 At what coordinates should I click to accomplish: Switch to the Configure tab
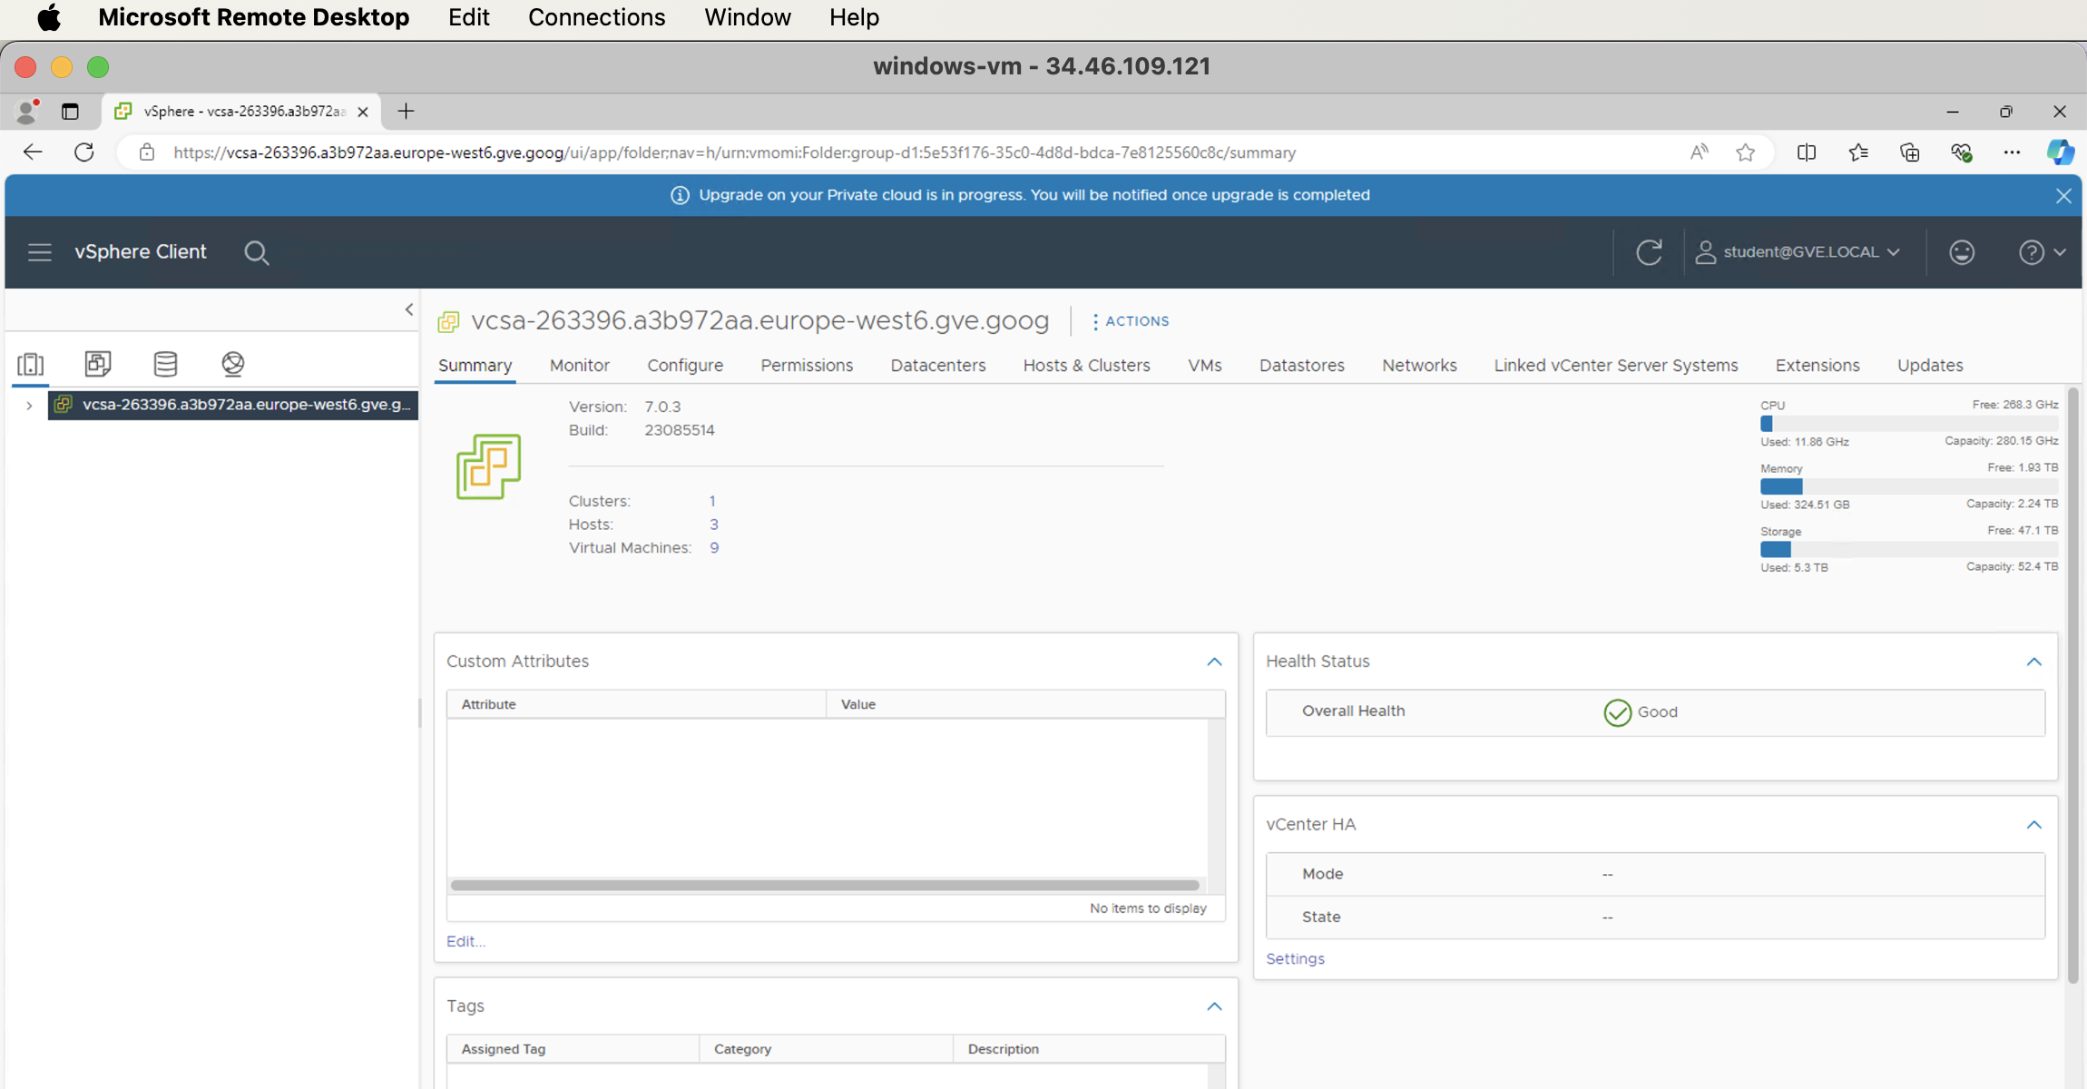[x=685, y=366]
